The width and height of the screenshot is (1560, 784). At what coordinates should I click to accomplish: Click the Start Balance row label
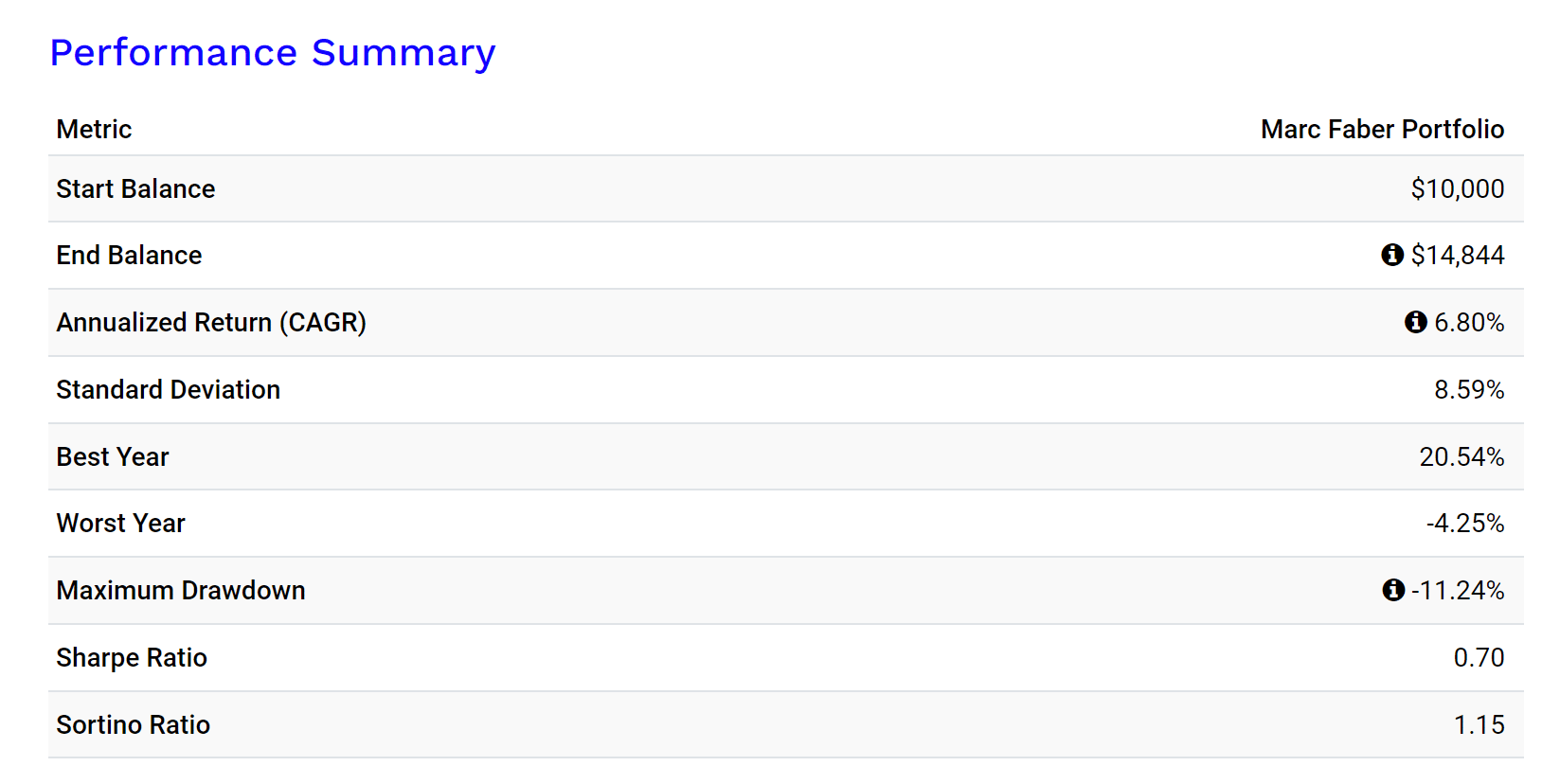pyautogui.click(x=135, y=189)
